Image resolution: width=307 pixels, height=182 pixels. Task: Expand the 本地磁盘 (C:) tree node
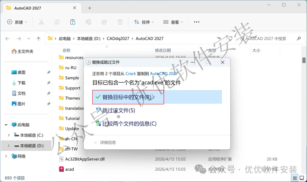point(9,135)
